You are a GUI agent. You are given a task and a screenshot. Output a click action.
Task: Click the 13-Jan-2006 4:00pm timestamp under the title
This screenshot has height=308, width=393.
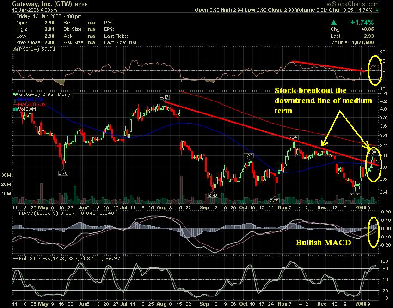[x=35, y=10]
